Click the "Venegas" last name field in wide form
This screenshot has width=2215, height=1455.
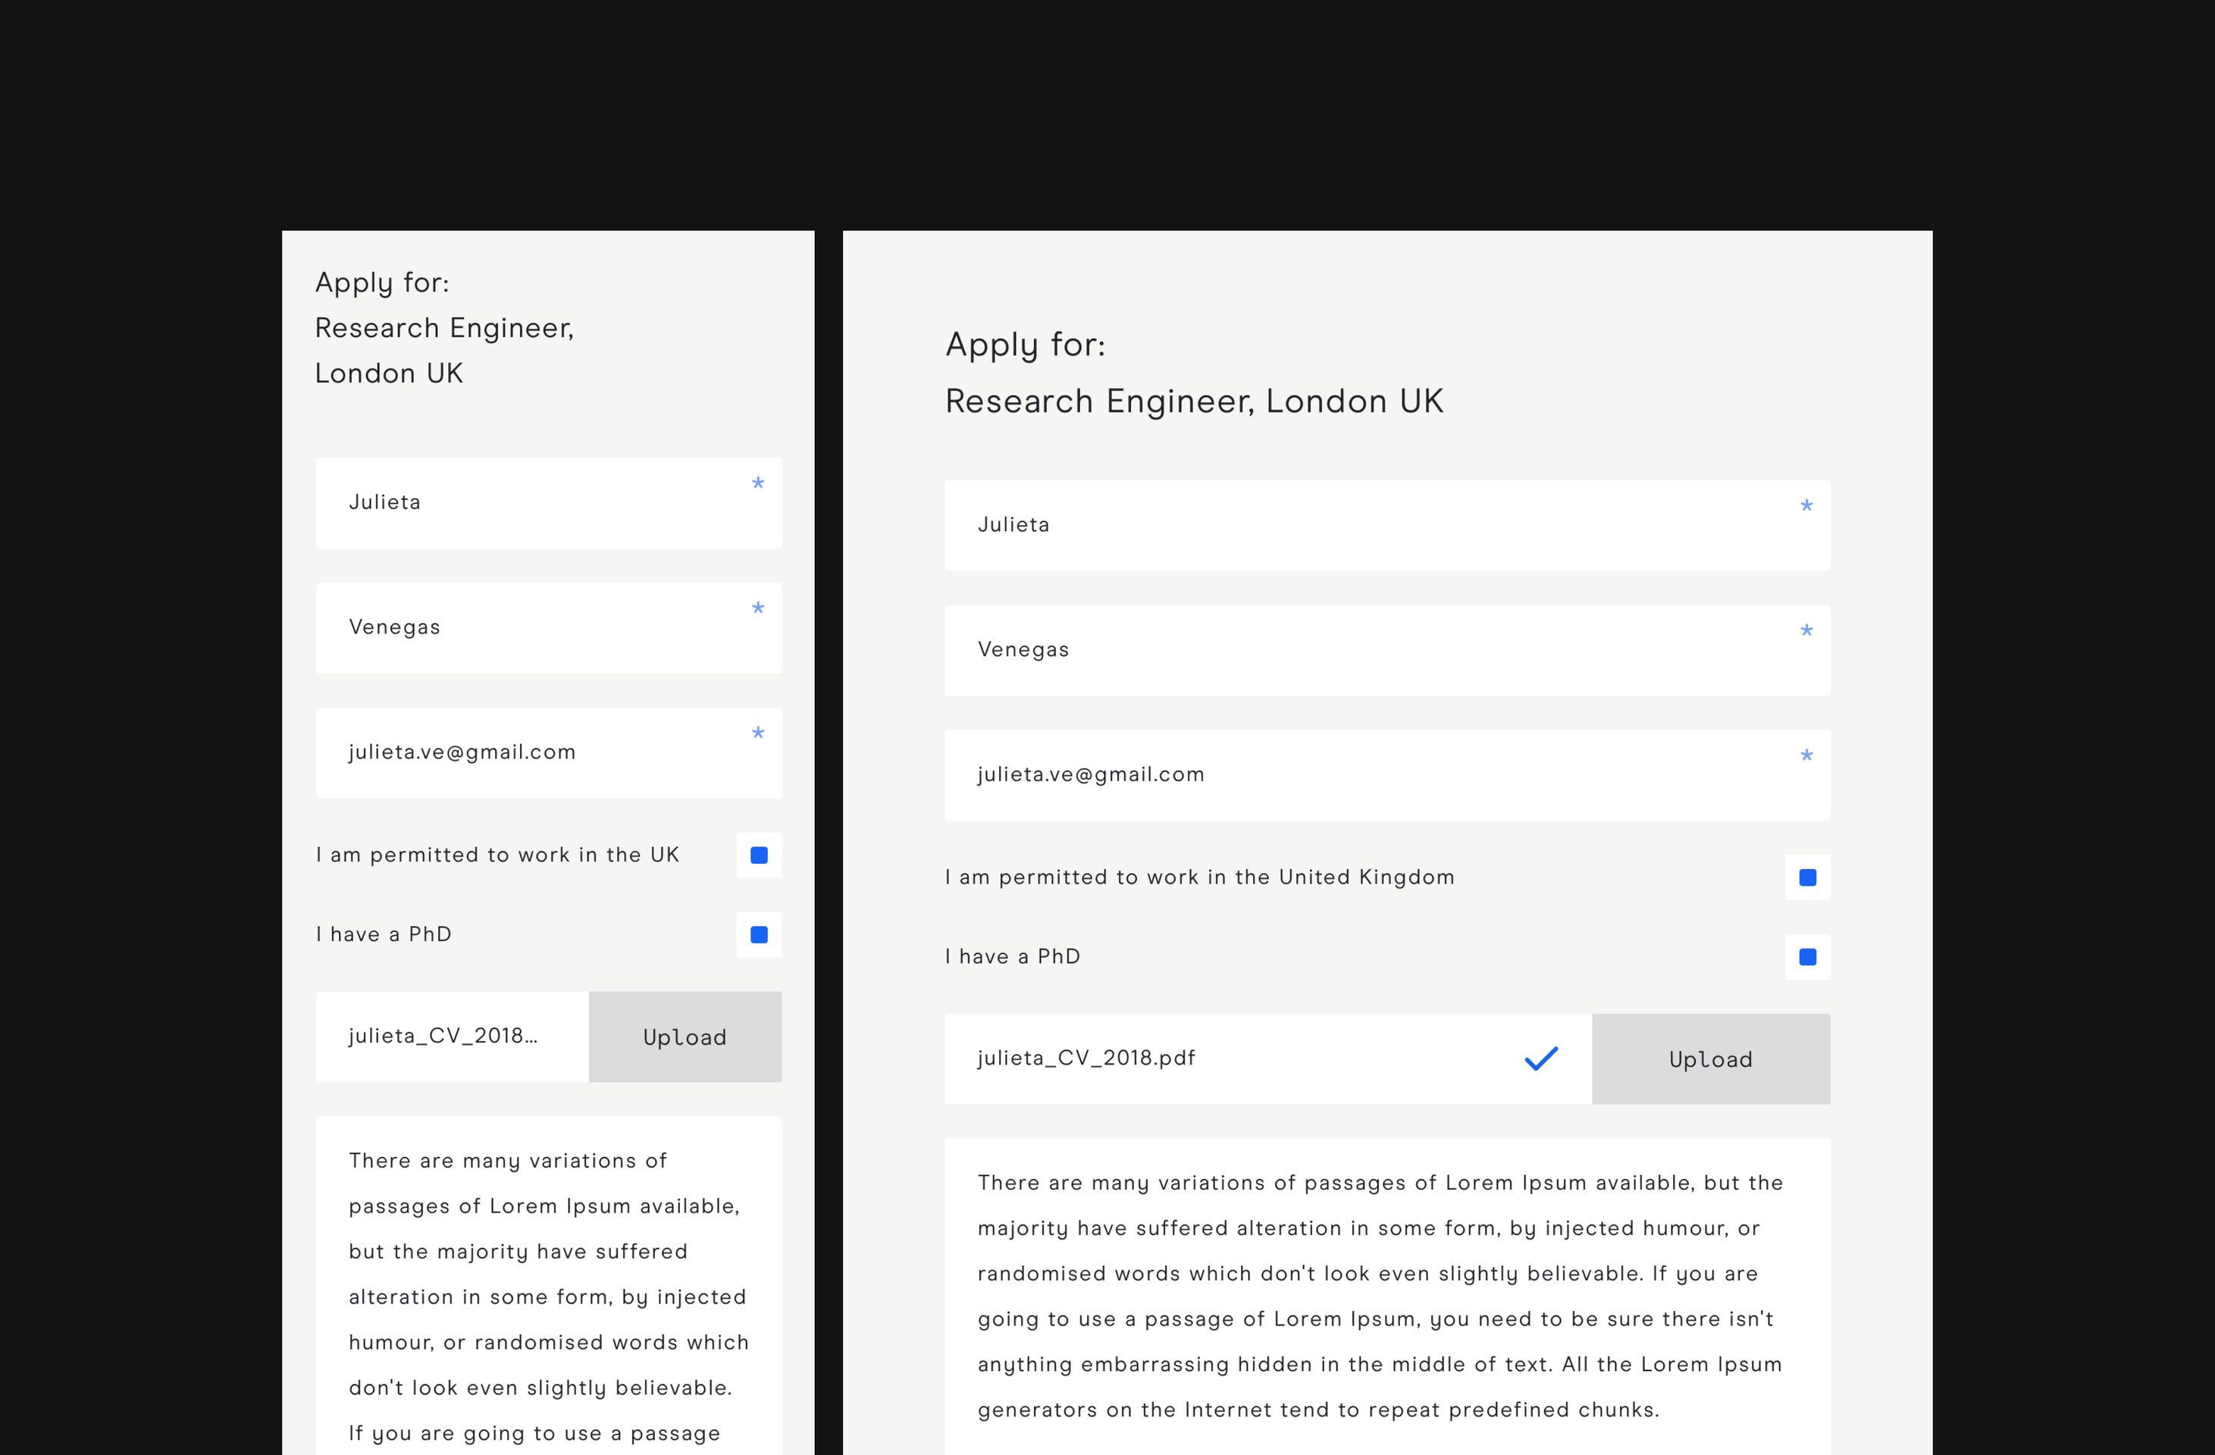[x=1386, y=650]
